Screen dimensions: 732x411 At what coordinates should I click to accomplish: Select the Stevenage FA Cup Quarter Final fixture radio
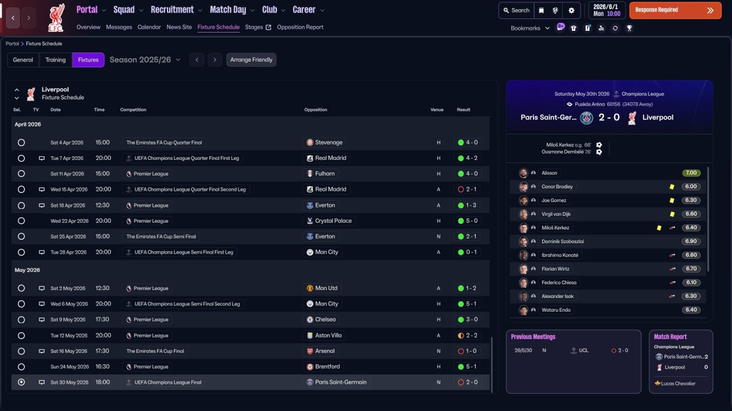coord(21,143)
